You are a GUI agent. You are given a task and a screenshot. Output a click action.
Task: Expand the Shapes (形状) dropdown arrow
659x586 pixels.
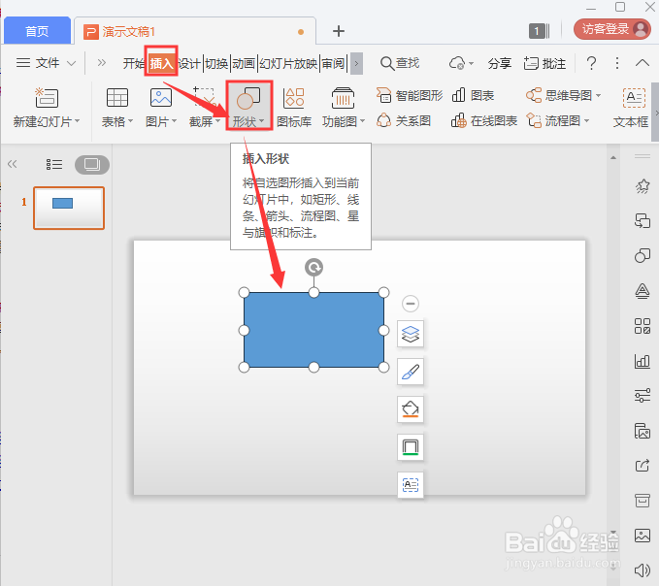click(261, 121)
